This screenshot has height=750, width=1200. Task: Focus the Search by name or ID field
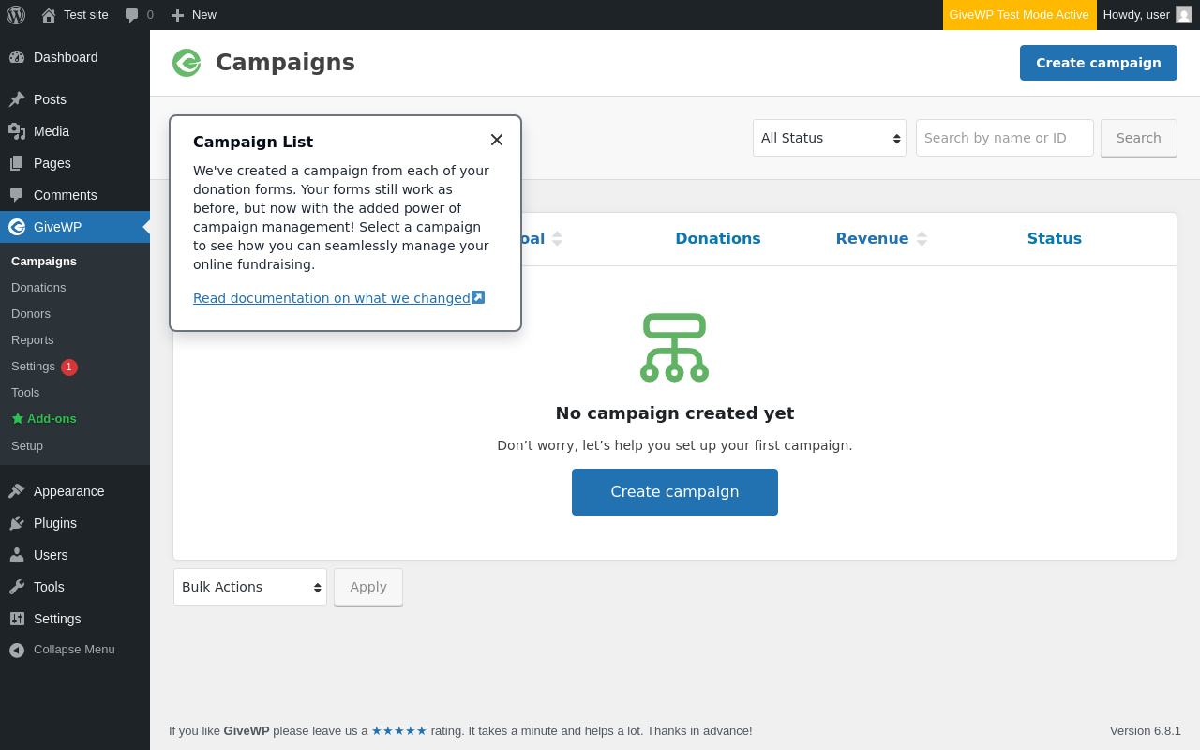(x=1004, y=138)
